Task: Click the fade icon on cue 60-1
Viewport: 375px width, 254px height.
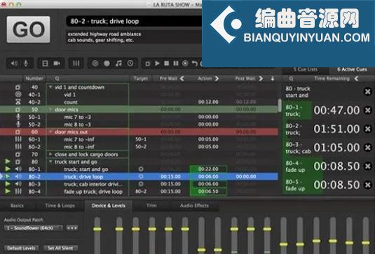Action: tap(18, 139)
